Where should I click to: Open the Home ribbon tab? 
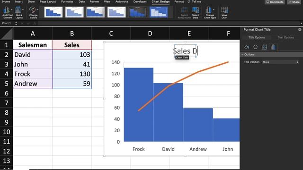[x=6, y=1]
